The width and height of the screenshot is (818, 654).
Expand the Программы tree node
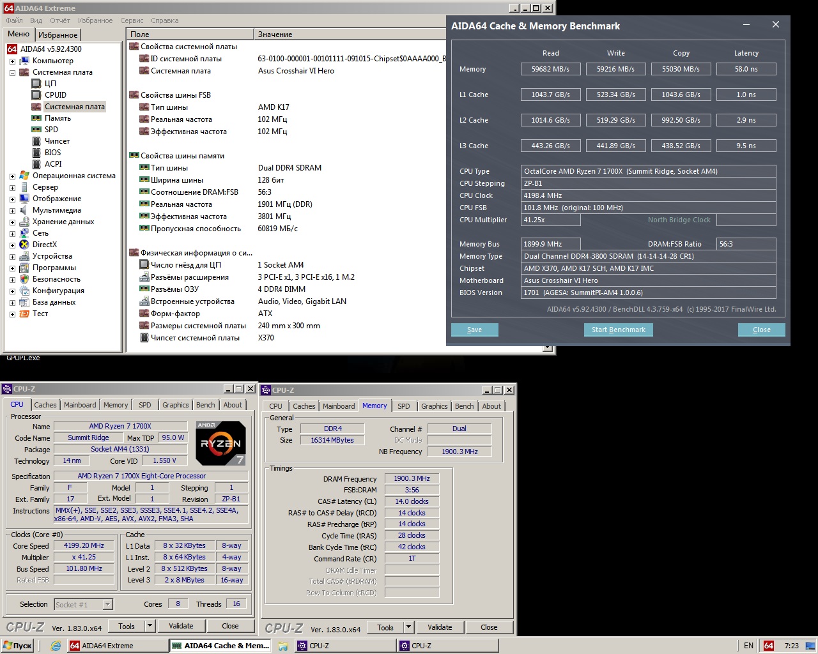(x=12, y=268)
